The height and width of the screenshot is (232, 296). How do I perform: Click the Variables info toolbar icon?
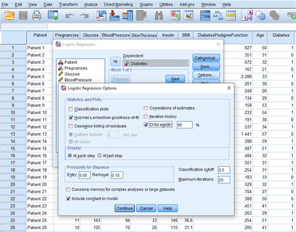tap(127, 16)
